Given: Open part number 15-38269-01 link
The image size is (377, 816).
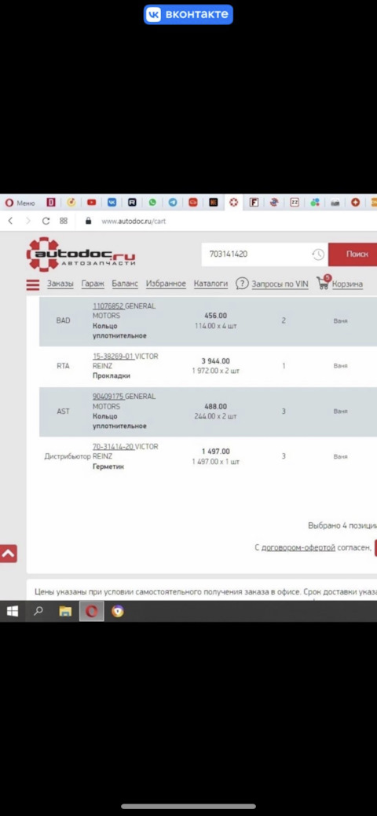Looking at the screenshot, I should (113, 357).
